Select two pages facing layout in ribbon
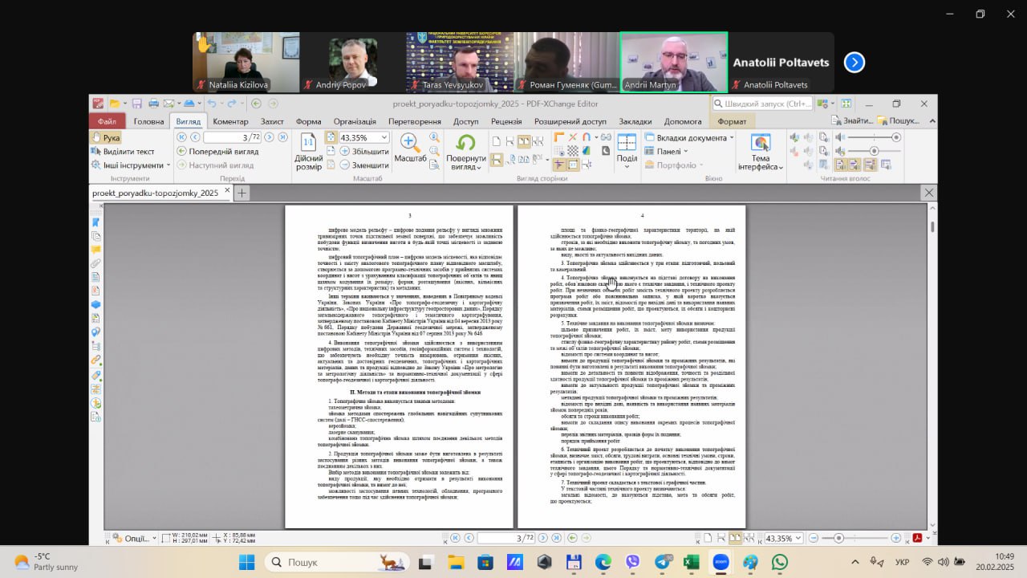 (524, 141)
